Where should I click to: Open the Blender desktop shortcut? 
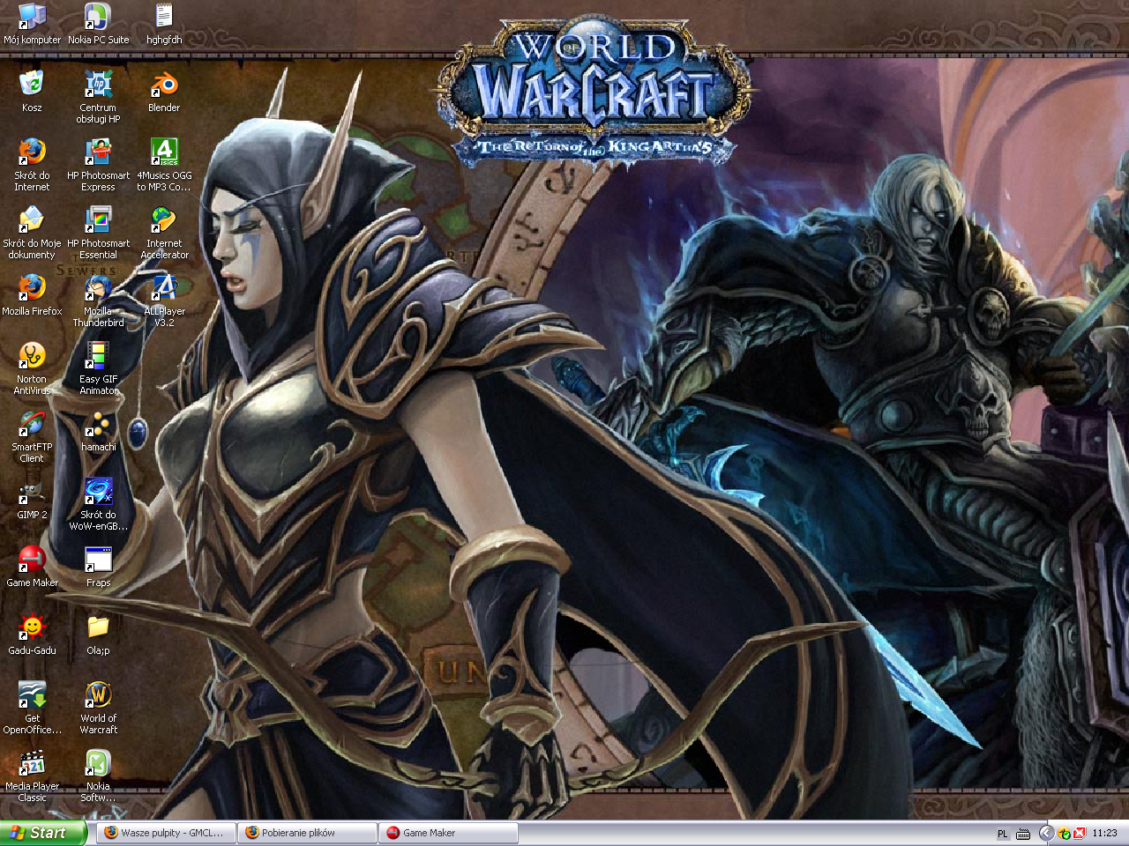click(x=164, y=86)
